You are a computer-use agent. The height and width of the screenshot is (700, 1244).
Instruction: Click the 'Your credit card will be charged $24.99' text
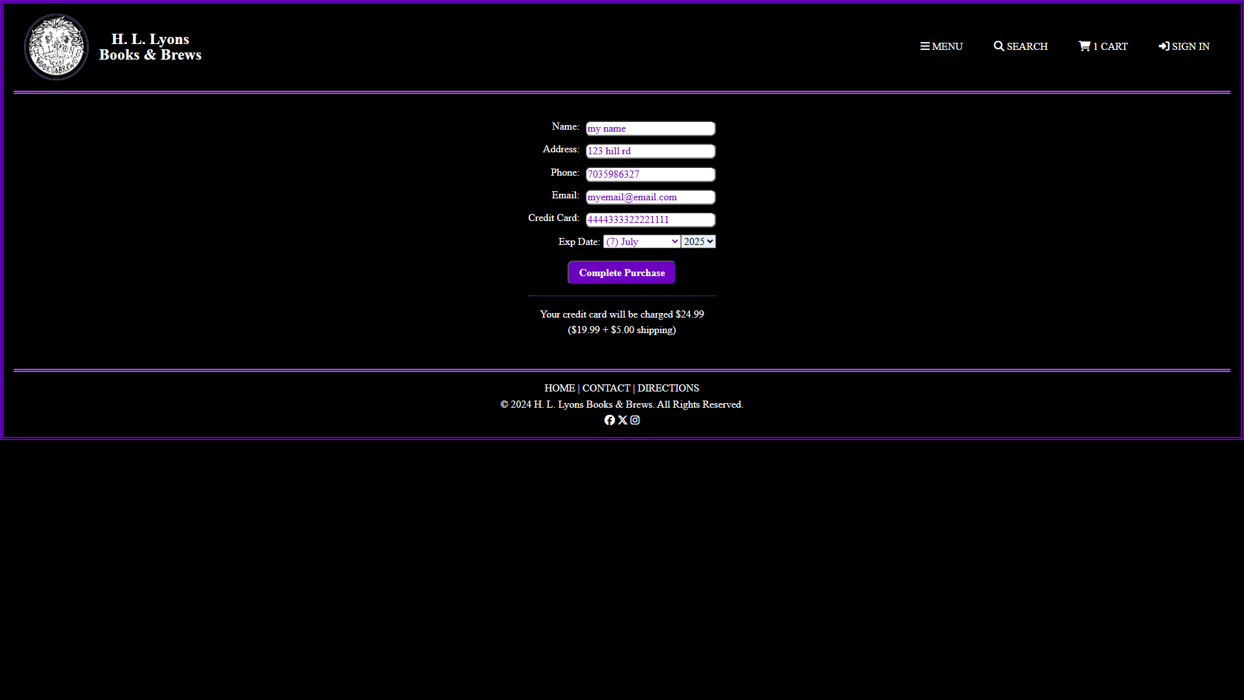coord(622,314)
